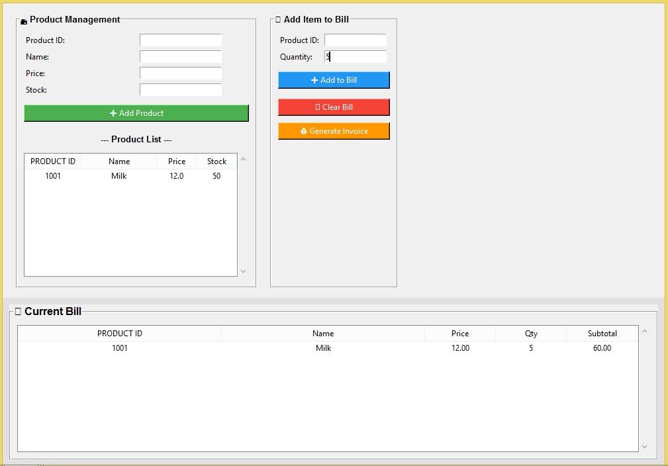This screenshot has height=466, width=668.
Task: Click the Stock input field
Action: [x=180, y=90]
